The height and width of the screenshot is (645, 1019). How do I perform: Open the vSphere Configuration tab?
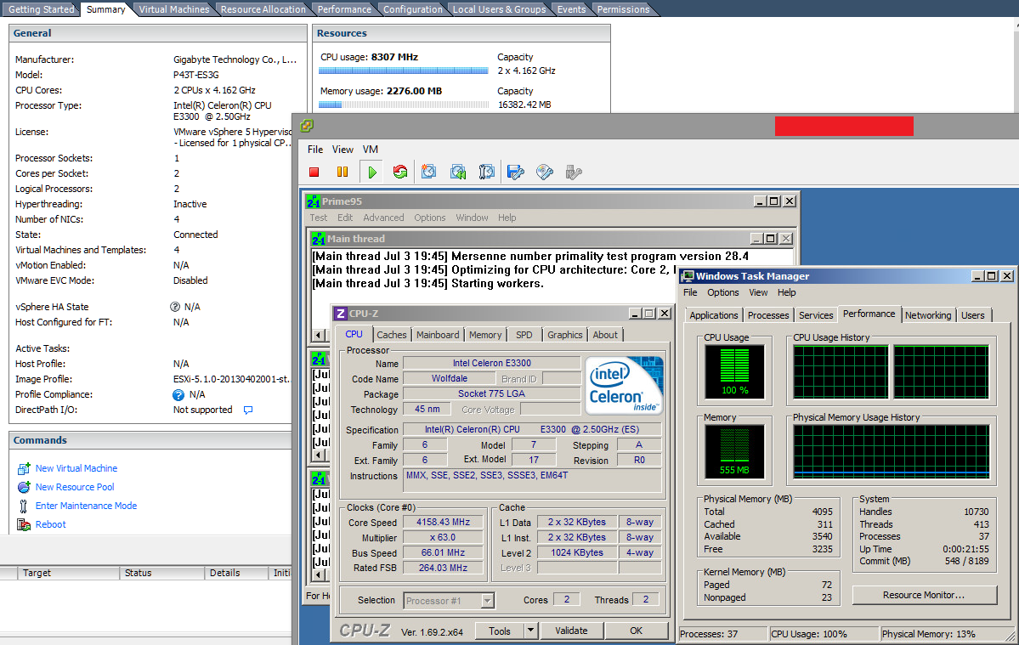pos(413,9)
